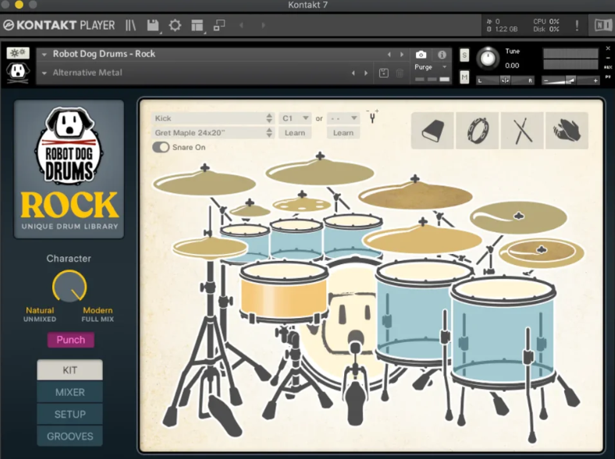This screenshot has width=615, height=459.
Task: Click Learn button under C1
Action: 295,132
